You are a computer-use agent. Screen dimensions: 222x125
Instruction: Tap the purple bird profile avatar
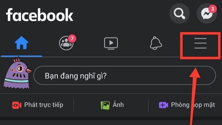[17, 73]
